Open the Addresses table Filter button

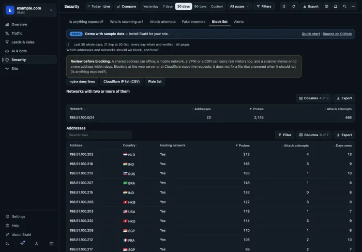284,135
